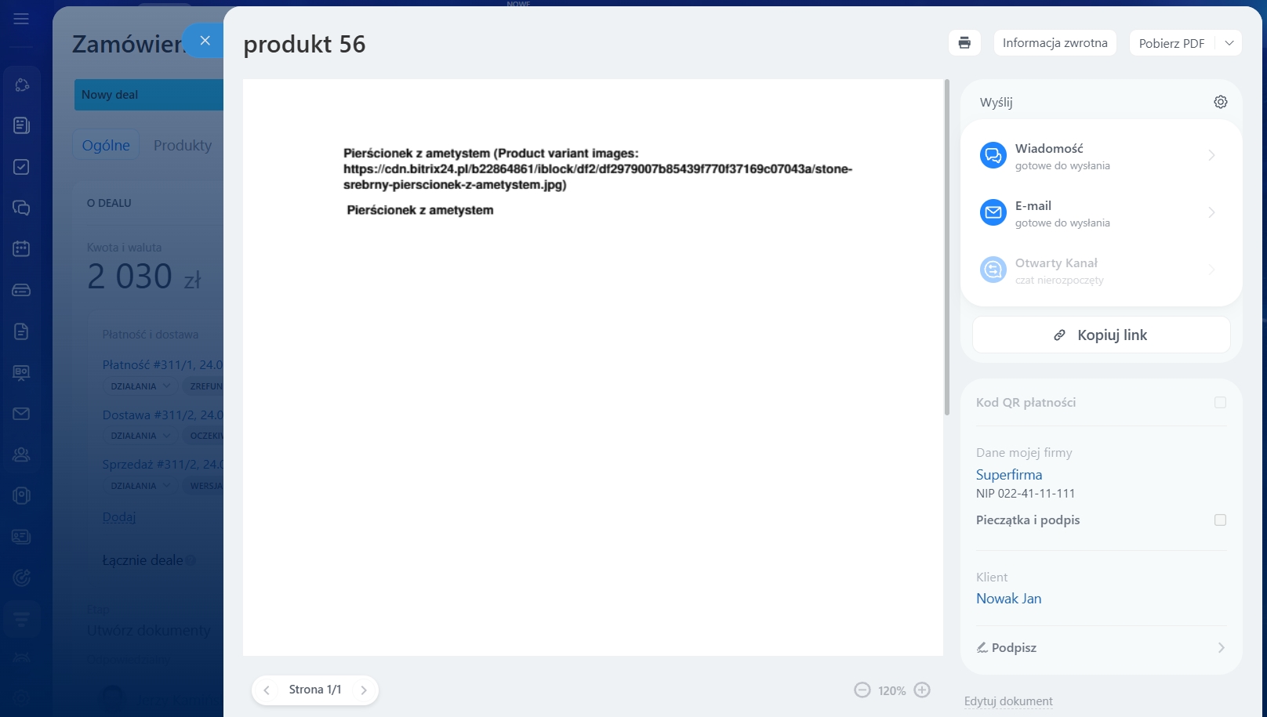This screenshot has height=717, width=1267.
Task: Open the presentation board icon in the sidebar
Action: click(22, 373)
